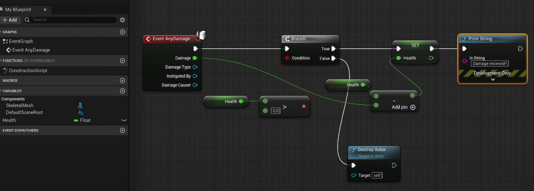This screenshot has height=191, width=534.
Task: Click Destroy Actor execution input pin
Action: click(x=354, y=165)
